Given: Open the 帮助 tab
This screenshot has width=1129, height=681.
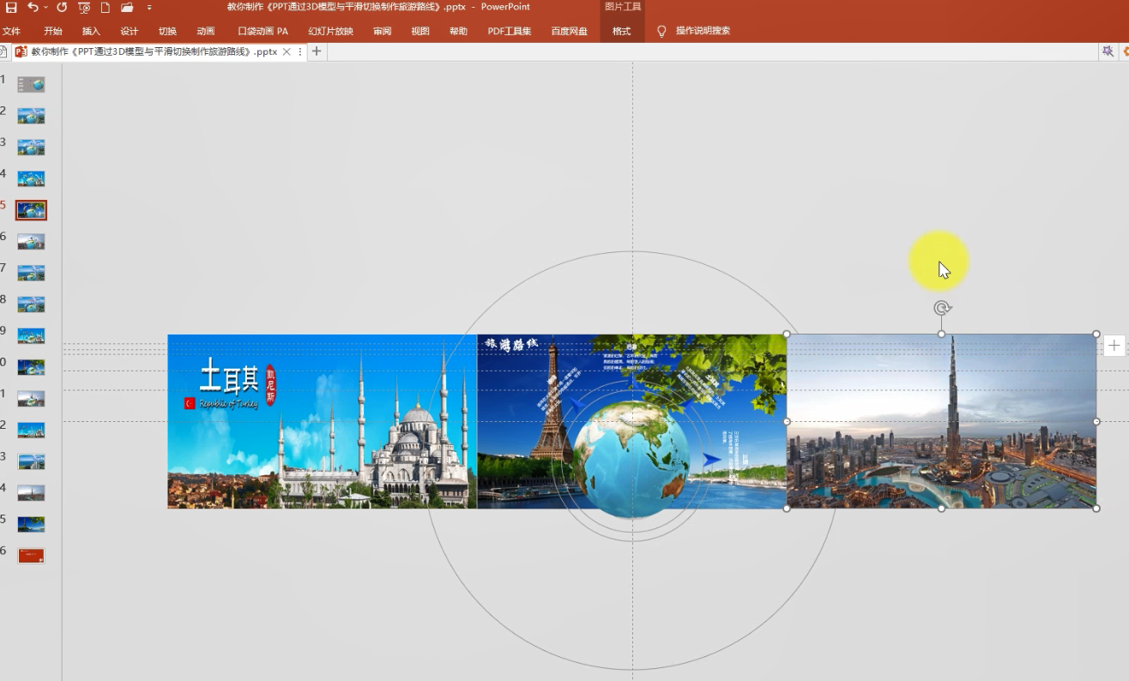Looking at the screenshot, I should tap(458, 31).
